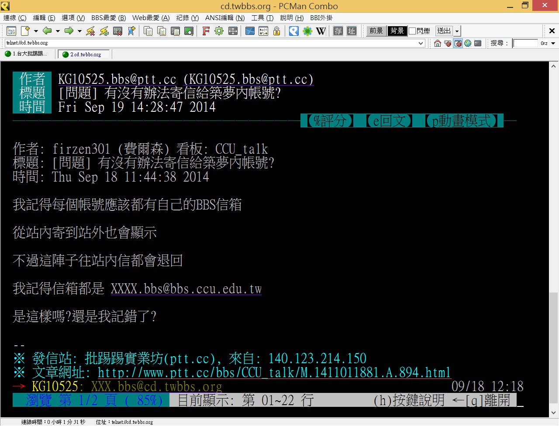
Task: Focus the 搜尋 search input field
Action: point(525,43)
